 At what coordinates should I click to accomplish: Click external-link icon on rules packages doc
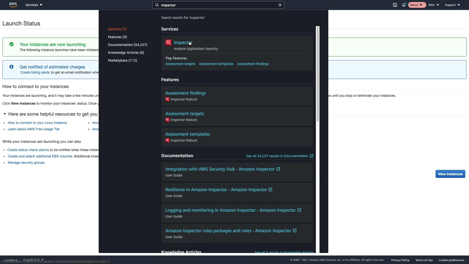295,231
